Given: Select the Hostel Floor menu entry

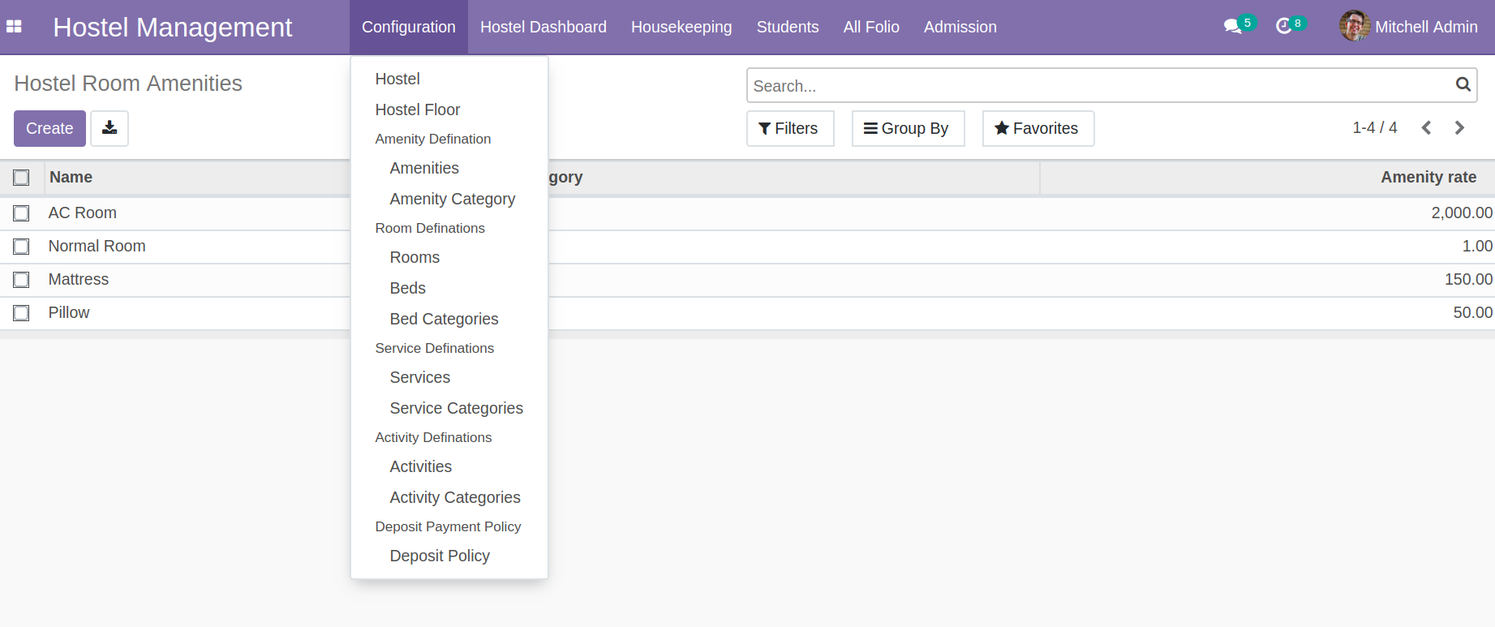Looking at the screenshot, I should (x=418, y=110).
